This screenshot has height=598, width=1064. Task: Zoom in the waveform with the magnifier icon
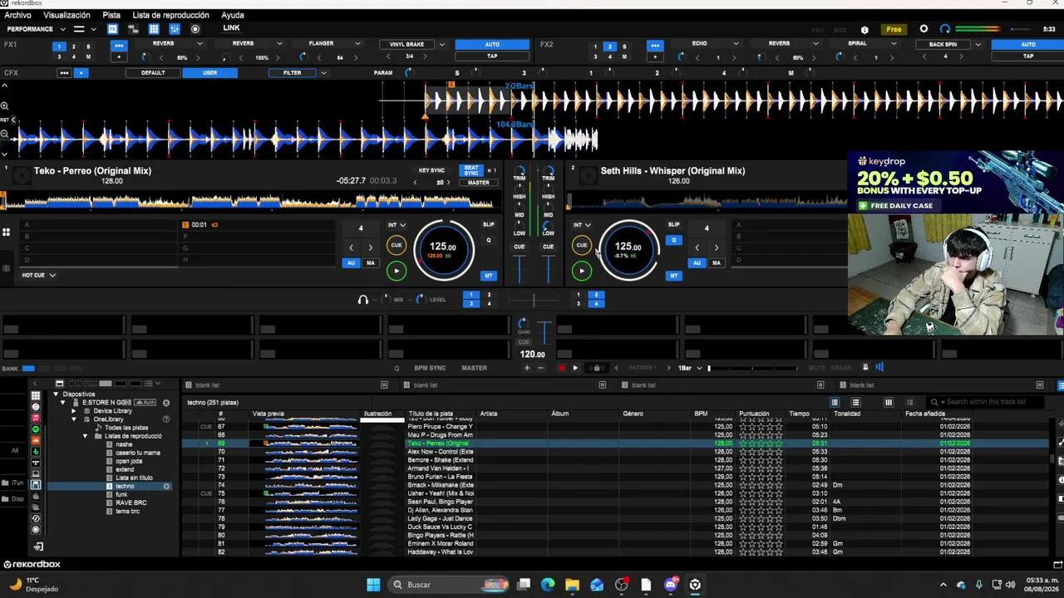pos(4,105)
